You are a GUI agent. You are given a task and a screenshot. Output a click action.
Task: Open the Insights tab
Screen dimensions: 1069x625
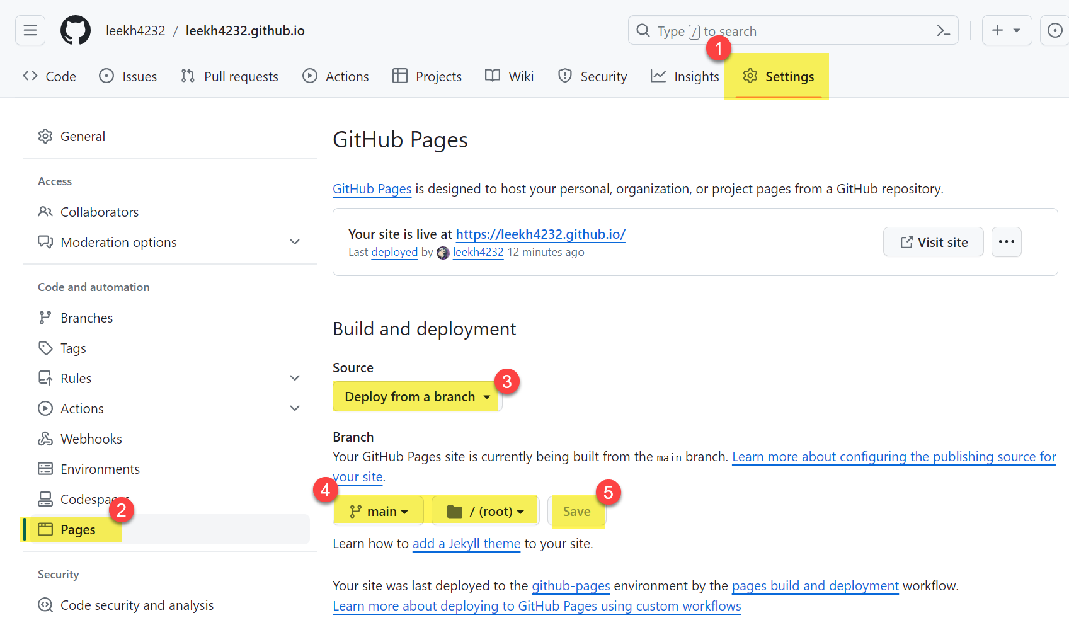click(x=685, y=76)
